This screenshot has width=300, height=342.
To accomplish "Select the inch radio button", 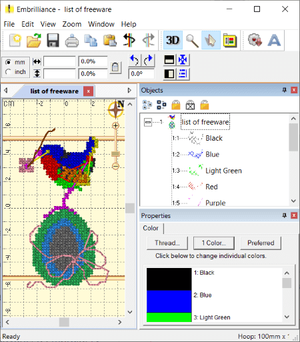I will [9, 72].
